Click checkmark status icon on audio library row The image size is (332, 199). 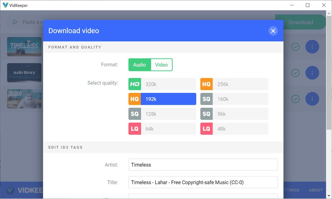[x=295, y=73]
